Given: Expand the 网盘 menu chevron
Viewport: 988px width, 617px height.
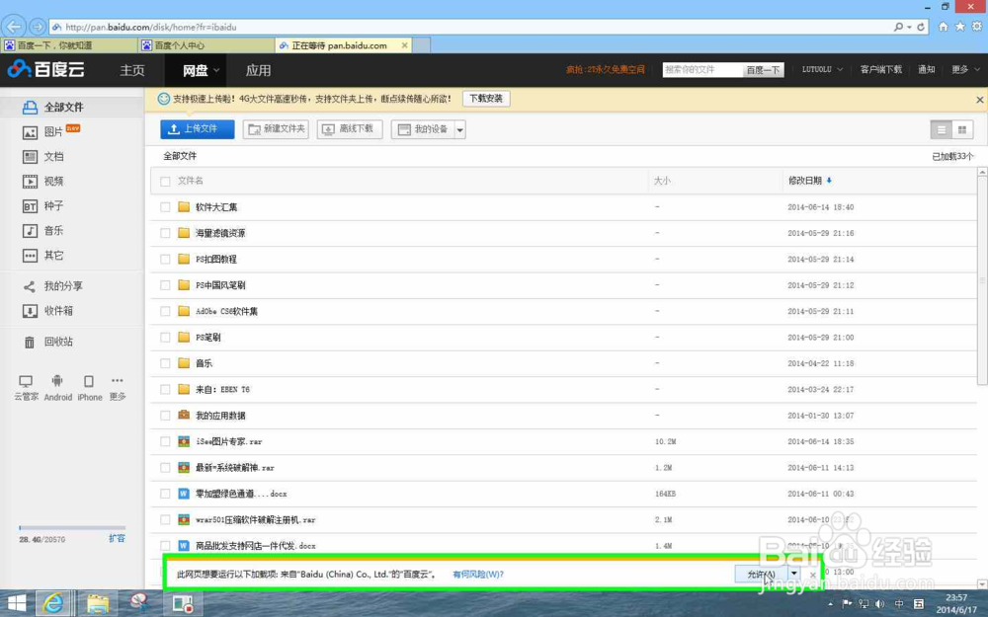Looking at the screenshot, I should 216,70.
